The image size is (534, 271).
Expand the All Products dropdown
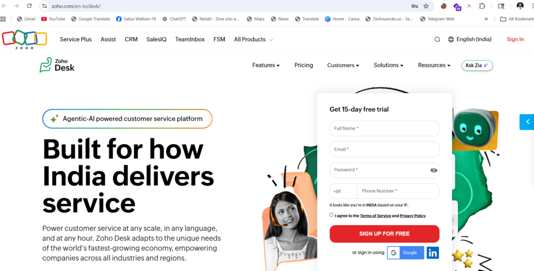click(x=253, y=40)
